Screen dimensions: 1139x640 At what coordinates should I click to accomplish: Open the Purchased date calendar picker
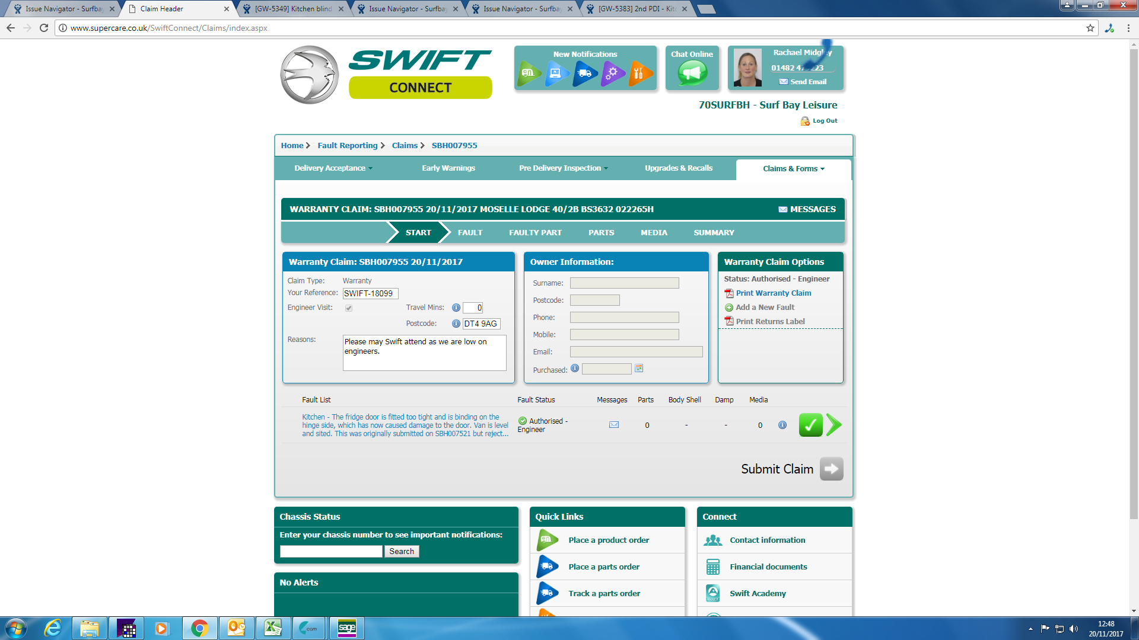tap(639, 369)
